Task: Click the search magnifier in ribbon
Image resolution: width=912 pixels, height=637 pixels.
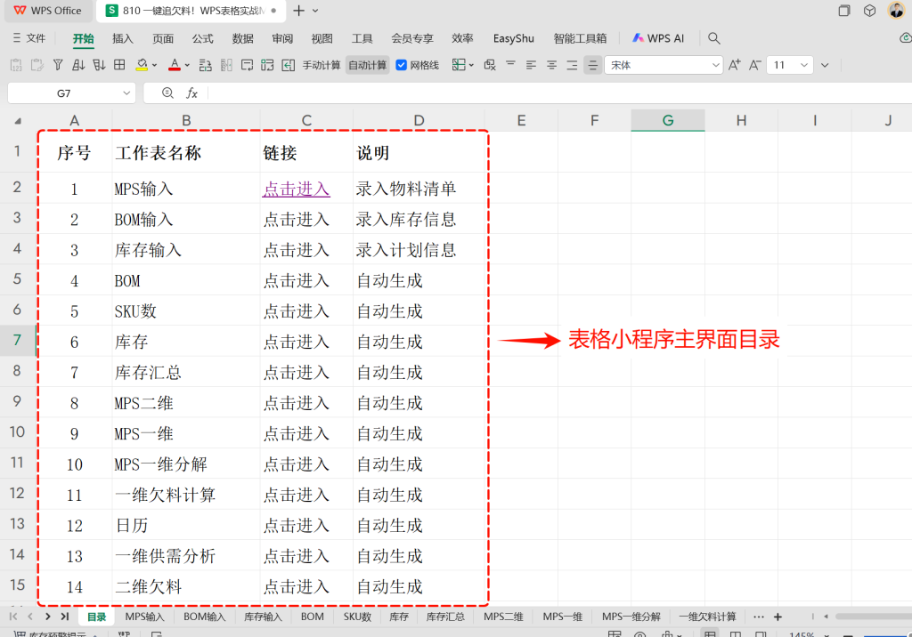Action: 713,38
